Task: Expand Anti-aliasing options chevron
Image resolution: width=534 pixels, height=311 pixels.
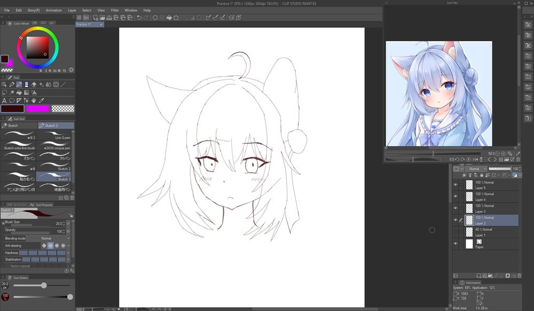Action: 68,246
